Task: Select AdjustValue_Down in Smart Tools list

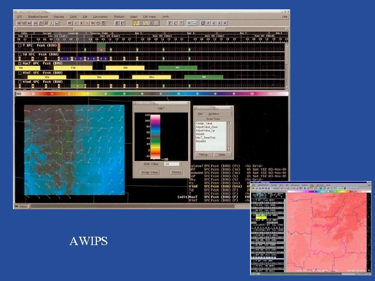Action: click(x=207, y=127)
